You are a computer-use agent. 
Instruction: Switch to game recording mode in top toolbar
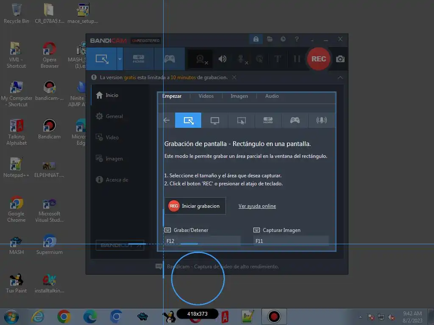pos(170,59)
